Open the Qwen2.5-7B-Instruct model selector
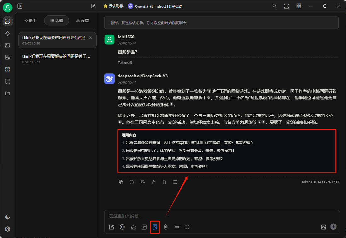This screenshot has width=346, height=238. click(x=155, y=6)
